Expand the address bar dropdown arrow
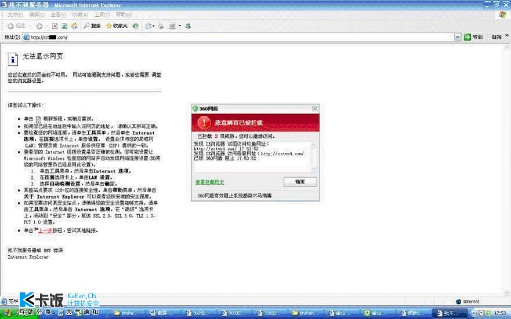 pyautogui.click(x=458, y=37)
